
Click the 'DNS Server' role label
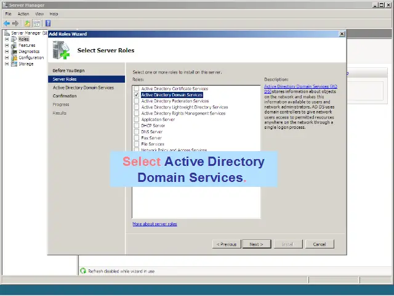pyautogui.click(x=152, y=131)
